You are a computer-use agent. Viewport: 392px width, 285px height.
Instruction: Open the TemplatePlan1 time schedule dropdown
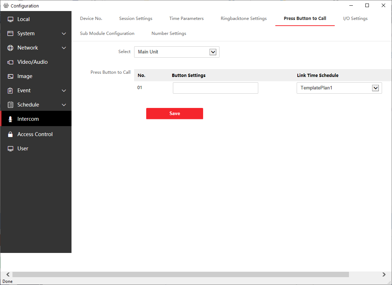[x=375, y=88]
